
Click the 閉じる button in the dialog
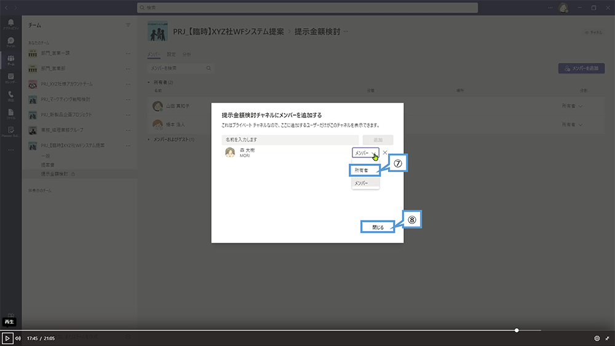coord(378,227)
